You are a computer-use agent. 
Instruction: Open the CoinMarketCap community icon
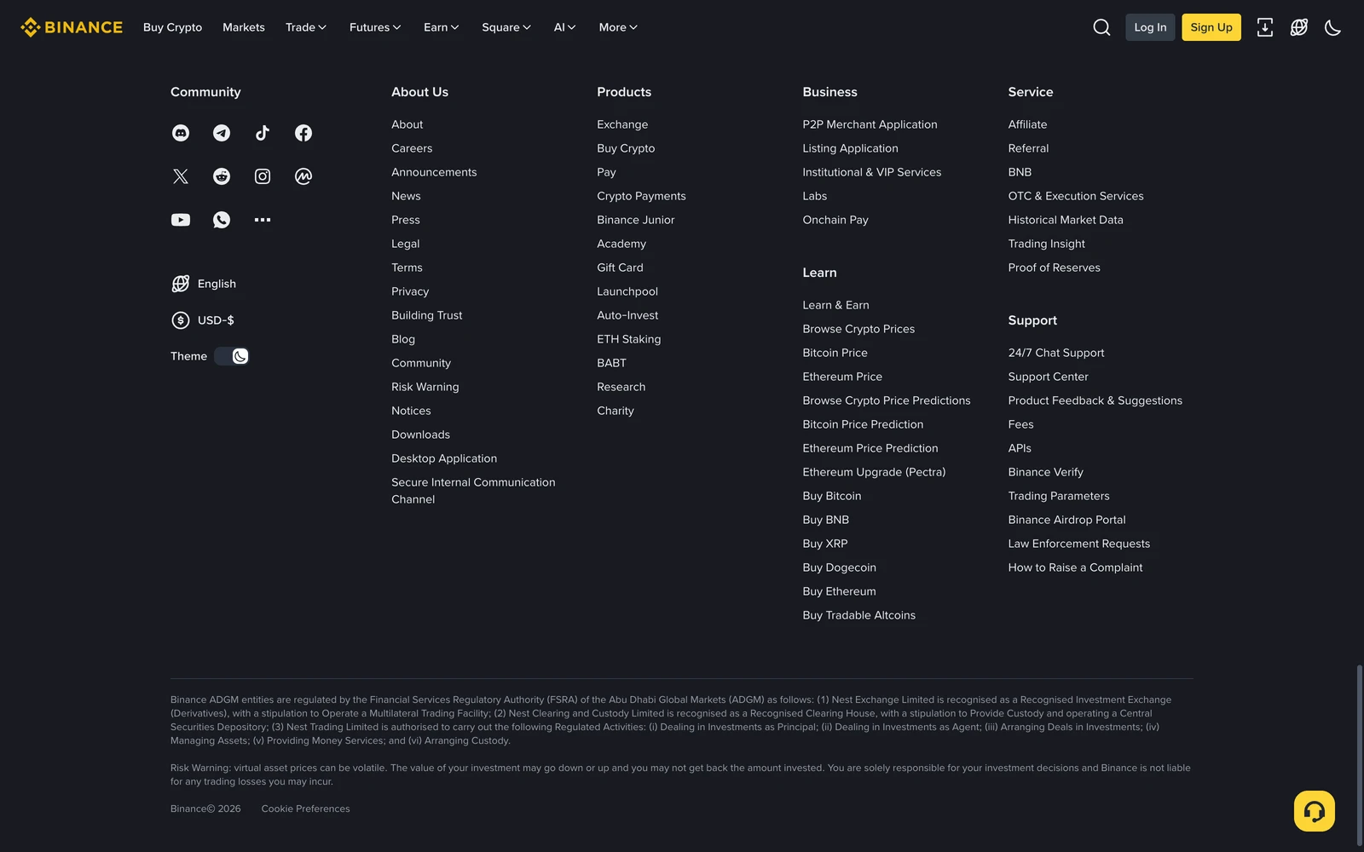pos(303,176)
